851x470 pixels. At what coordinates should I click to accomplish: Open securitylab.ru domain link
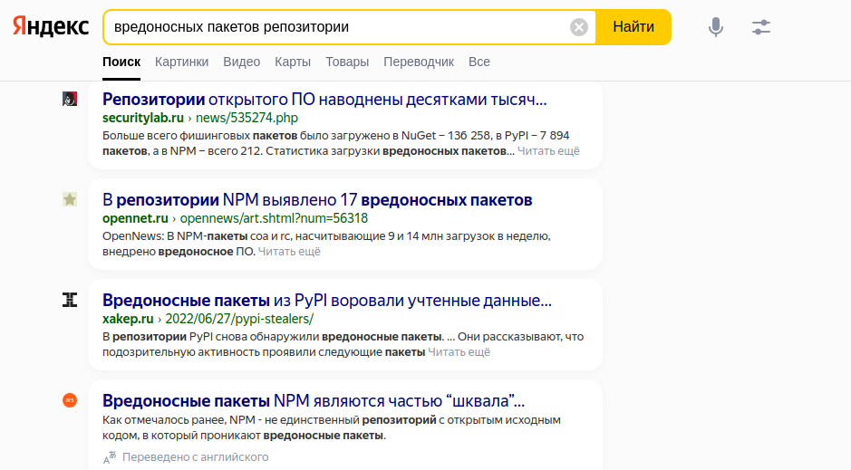(143, 118)
